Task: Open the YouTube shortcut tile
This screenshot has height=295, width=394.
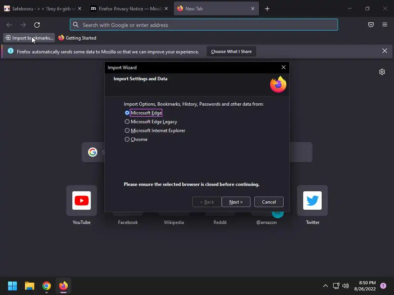Action: pos(82,201)
